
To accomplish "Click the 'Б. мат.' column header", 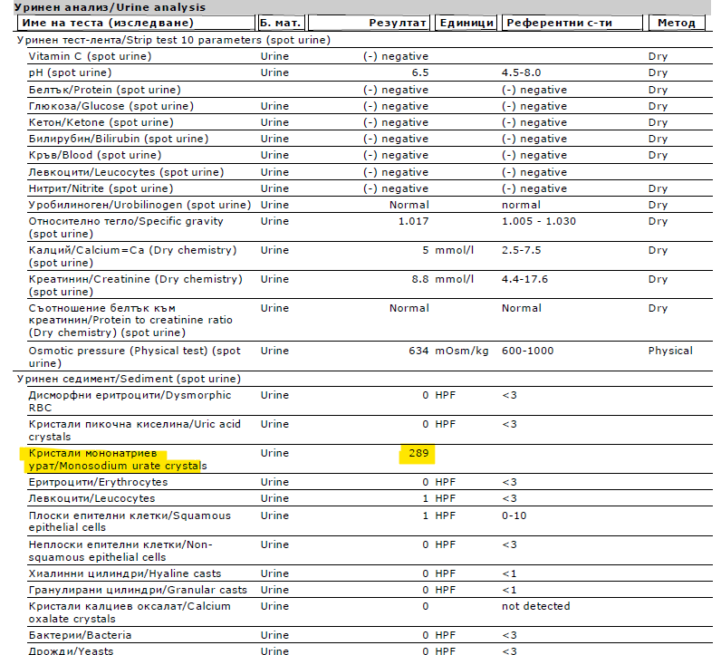I will click(x=281, y=23).
